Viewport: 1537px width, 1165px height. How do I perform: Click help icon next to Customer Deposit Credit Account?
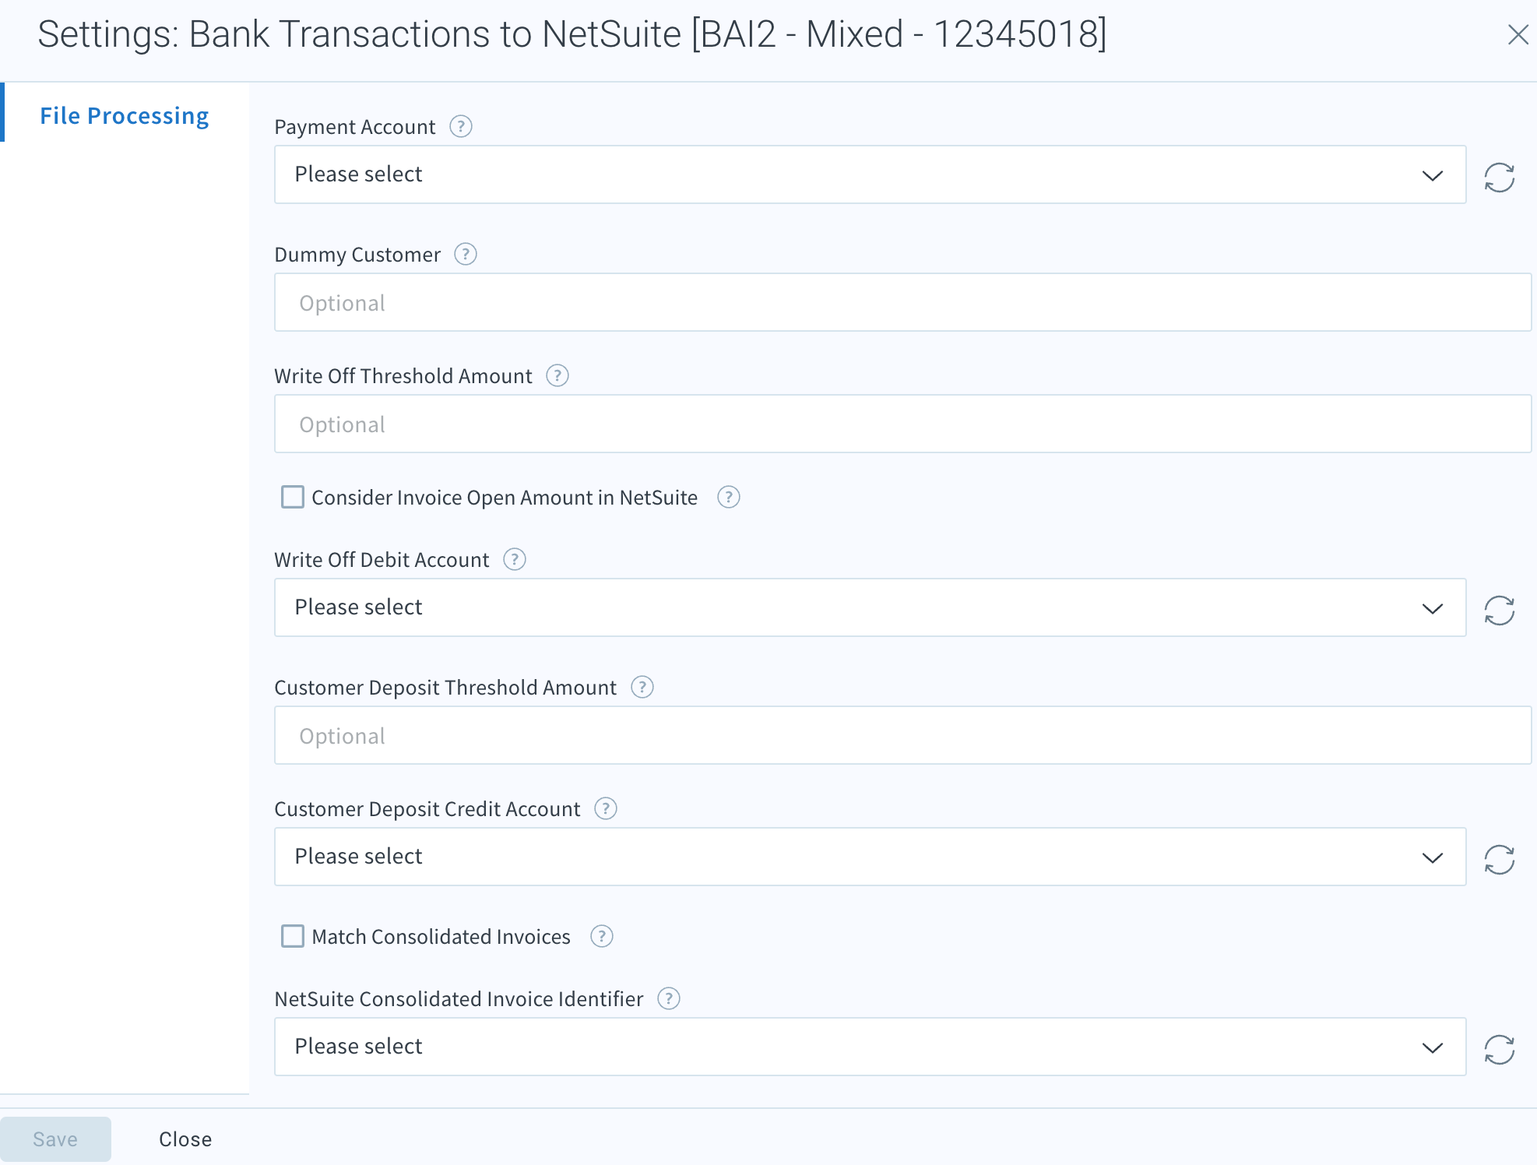[606, 808]
